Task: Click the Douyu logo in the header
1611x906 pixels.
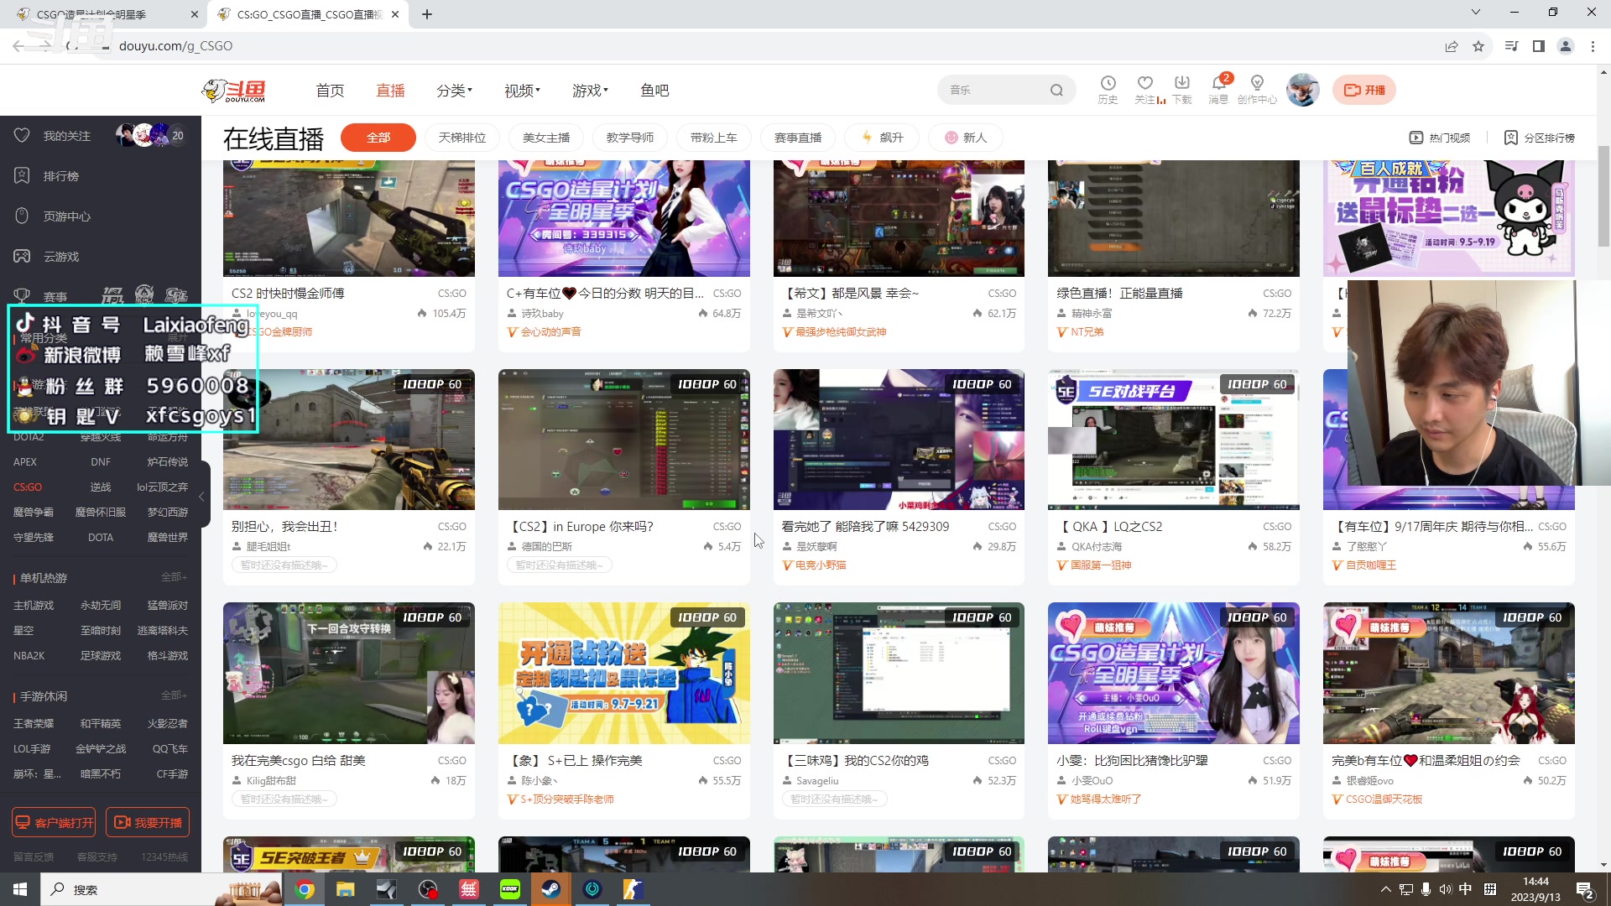Action: click(234, 90)
